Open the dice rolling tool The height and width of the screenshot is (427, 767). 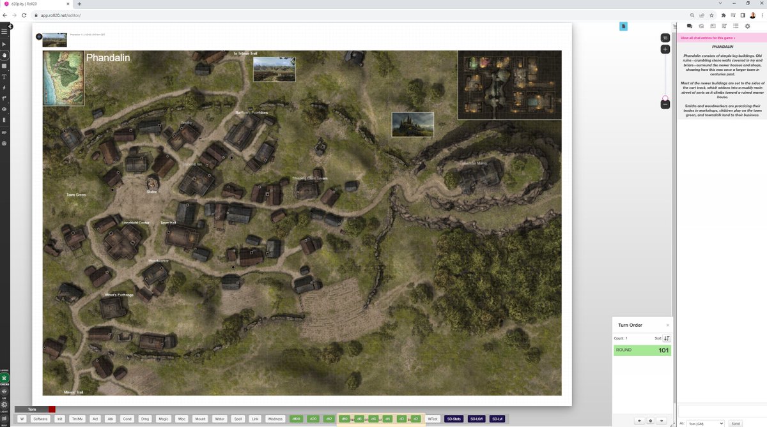click(x=4, y=143)
